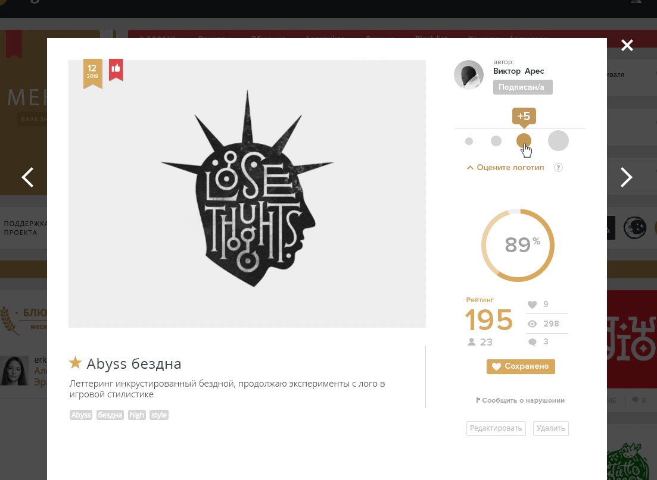Click the question mark help icon
The width and height of the screenshot is (657, 480).
(558, 167)
